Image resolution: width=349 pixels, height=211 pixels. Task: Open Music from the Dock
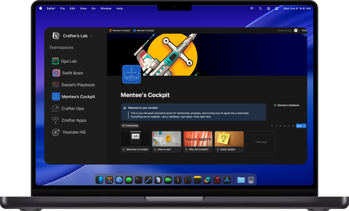click(x=217, y=180)
